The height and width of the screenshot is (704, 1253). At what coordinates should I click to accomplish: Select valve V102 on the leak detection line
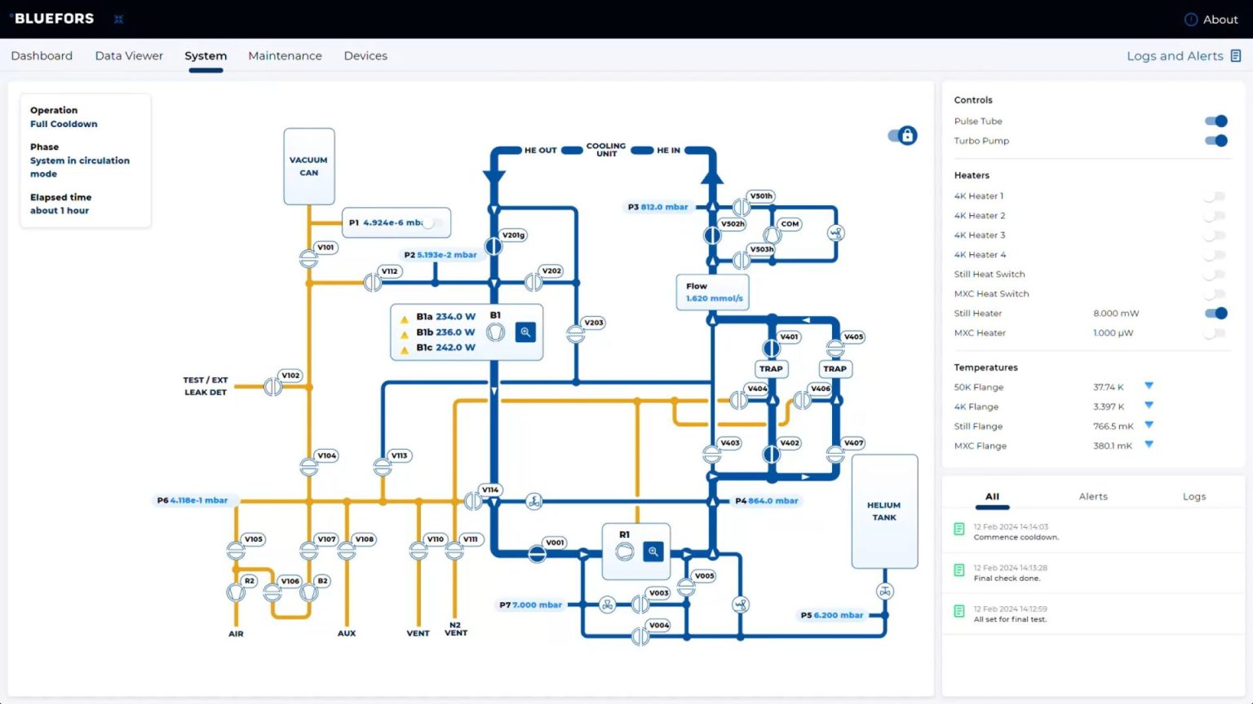272,385
